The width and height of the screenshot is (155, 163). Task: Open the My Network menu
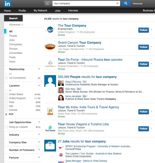coord(40,11)
